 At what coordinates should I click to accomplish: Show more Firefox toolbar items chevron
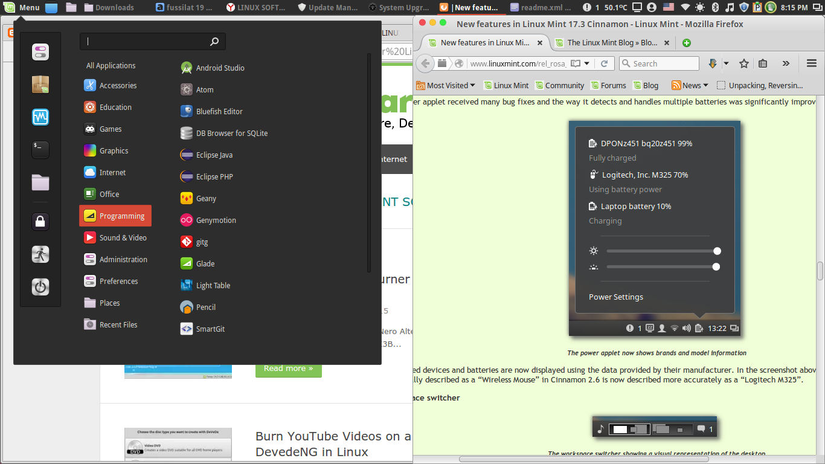pyautogui.click(x=786, y=63)
